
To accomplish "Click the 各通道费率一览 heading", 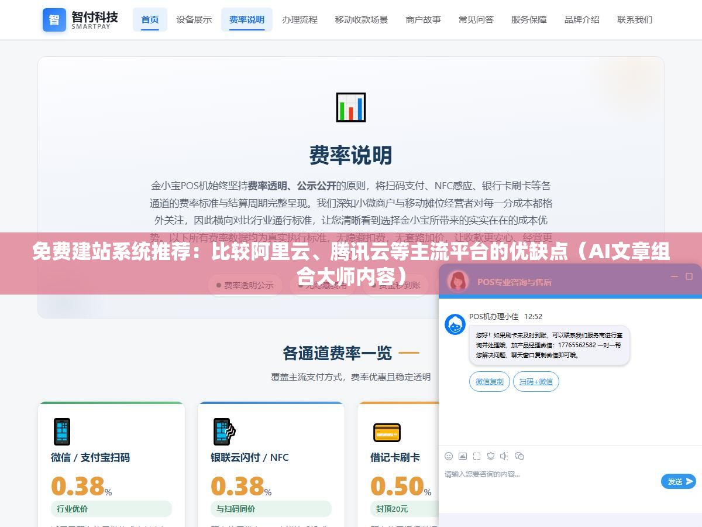I will click(338, 353).
